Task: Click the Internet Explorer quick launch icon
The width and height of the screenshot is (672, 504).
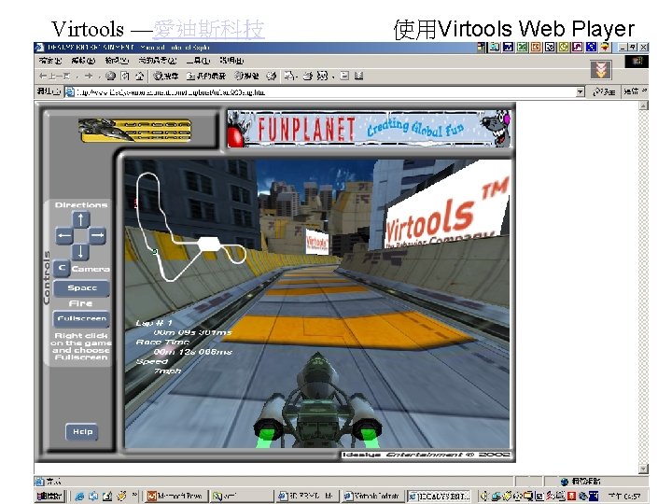Action: [79, 497]
